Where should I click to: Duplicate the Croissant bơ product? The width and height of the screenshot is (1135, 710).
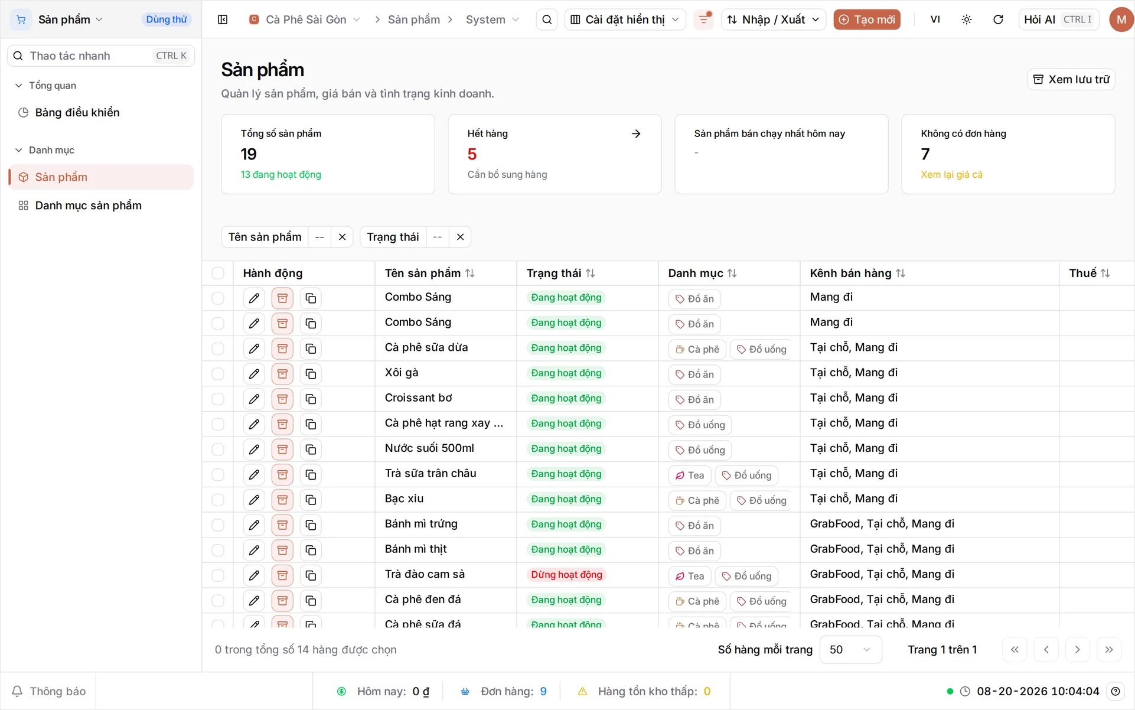click(x=311, y=399)
